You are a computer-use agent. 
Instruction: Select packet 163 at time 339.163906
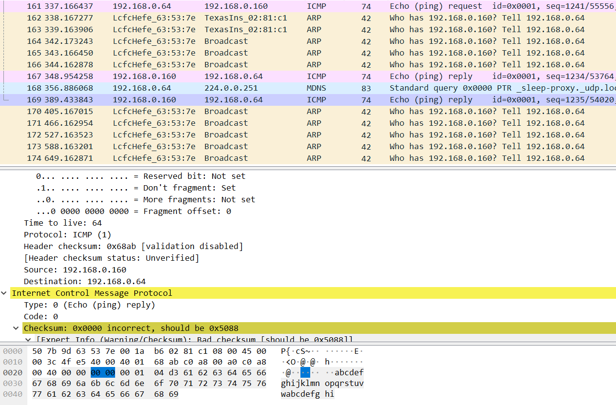(308, 29)
